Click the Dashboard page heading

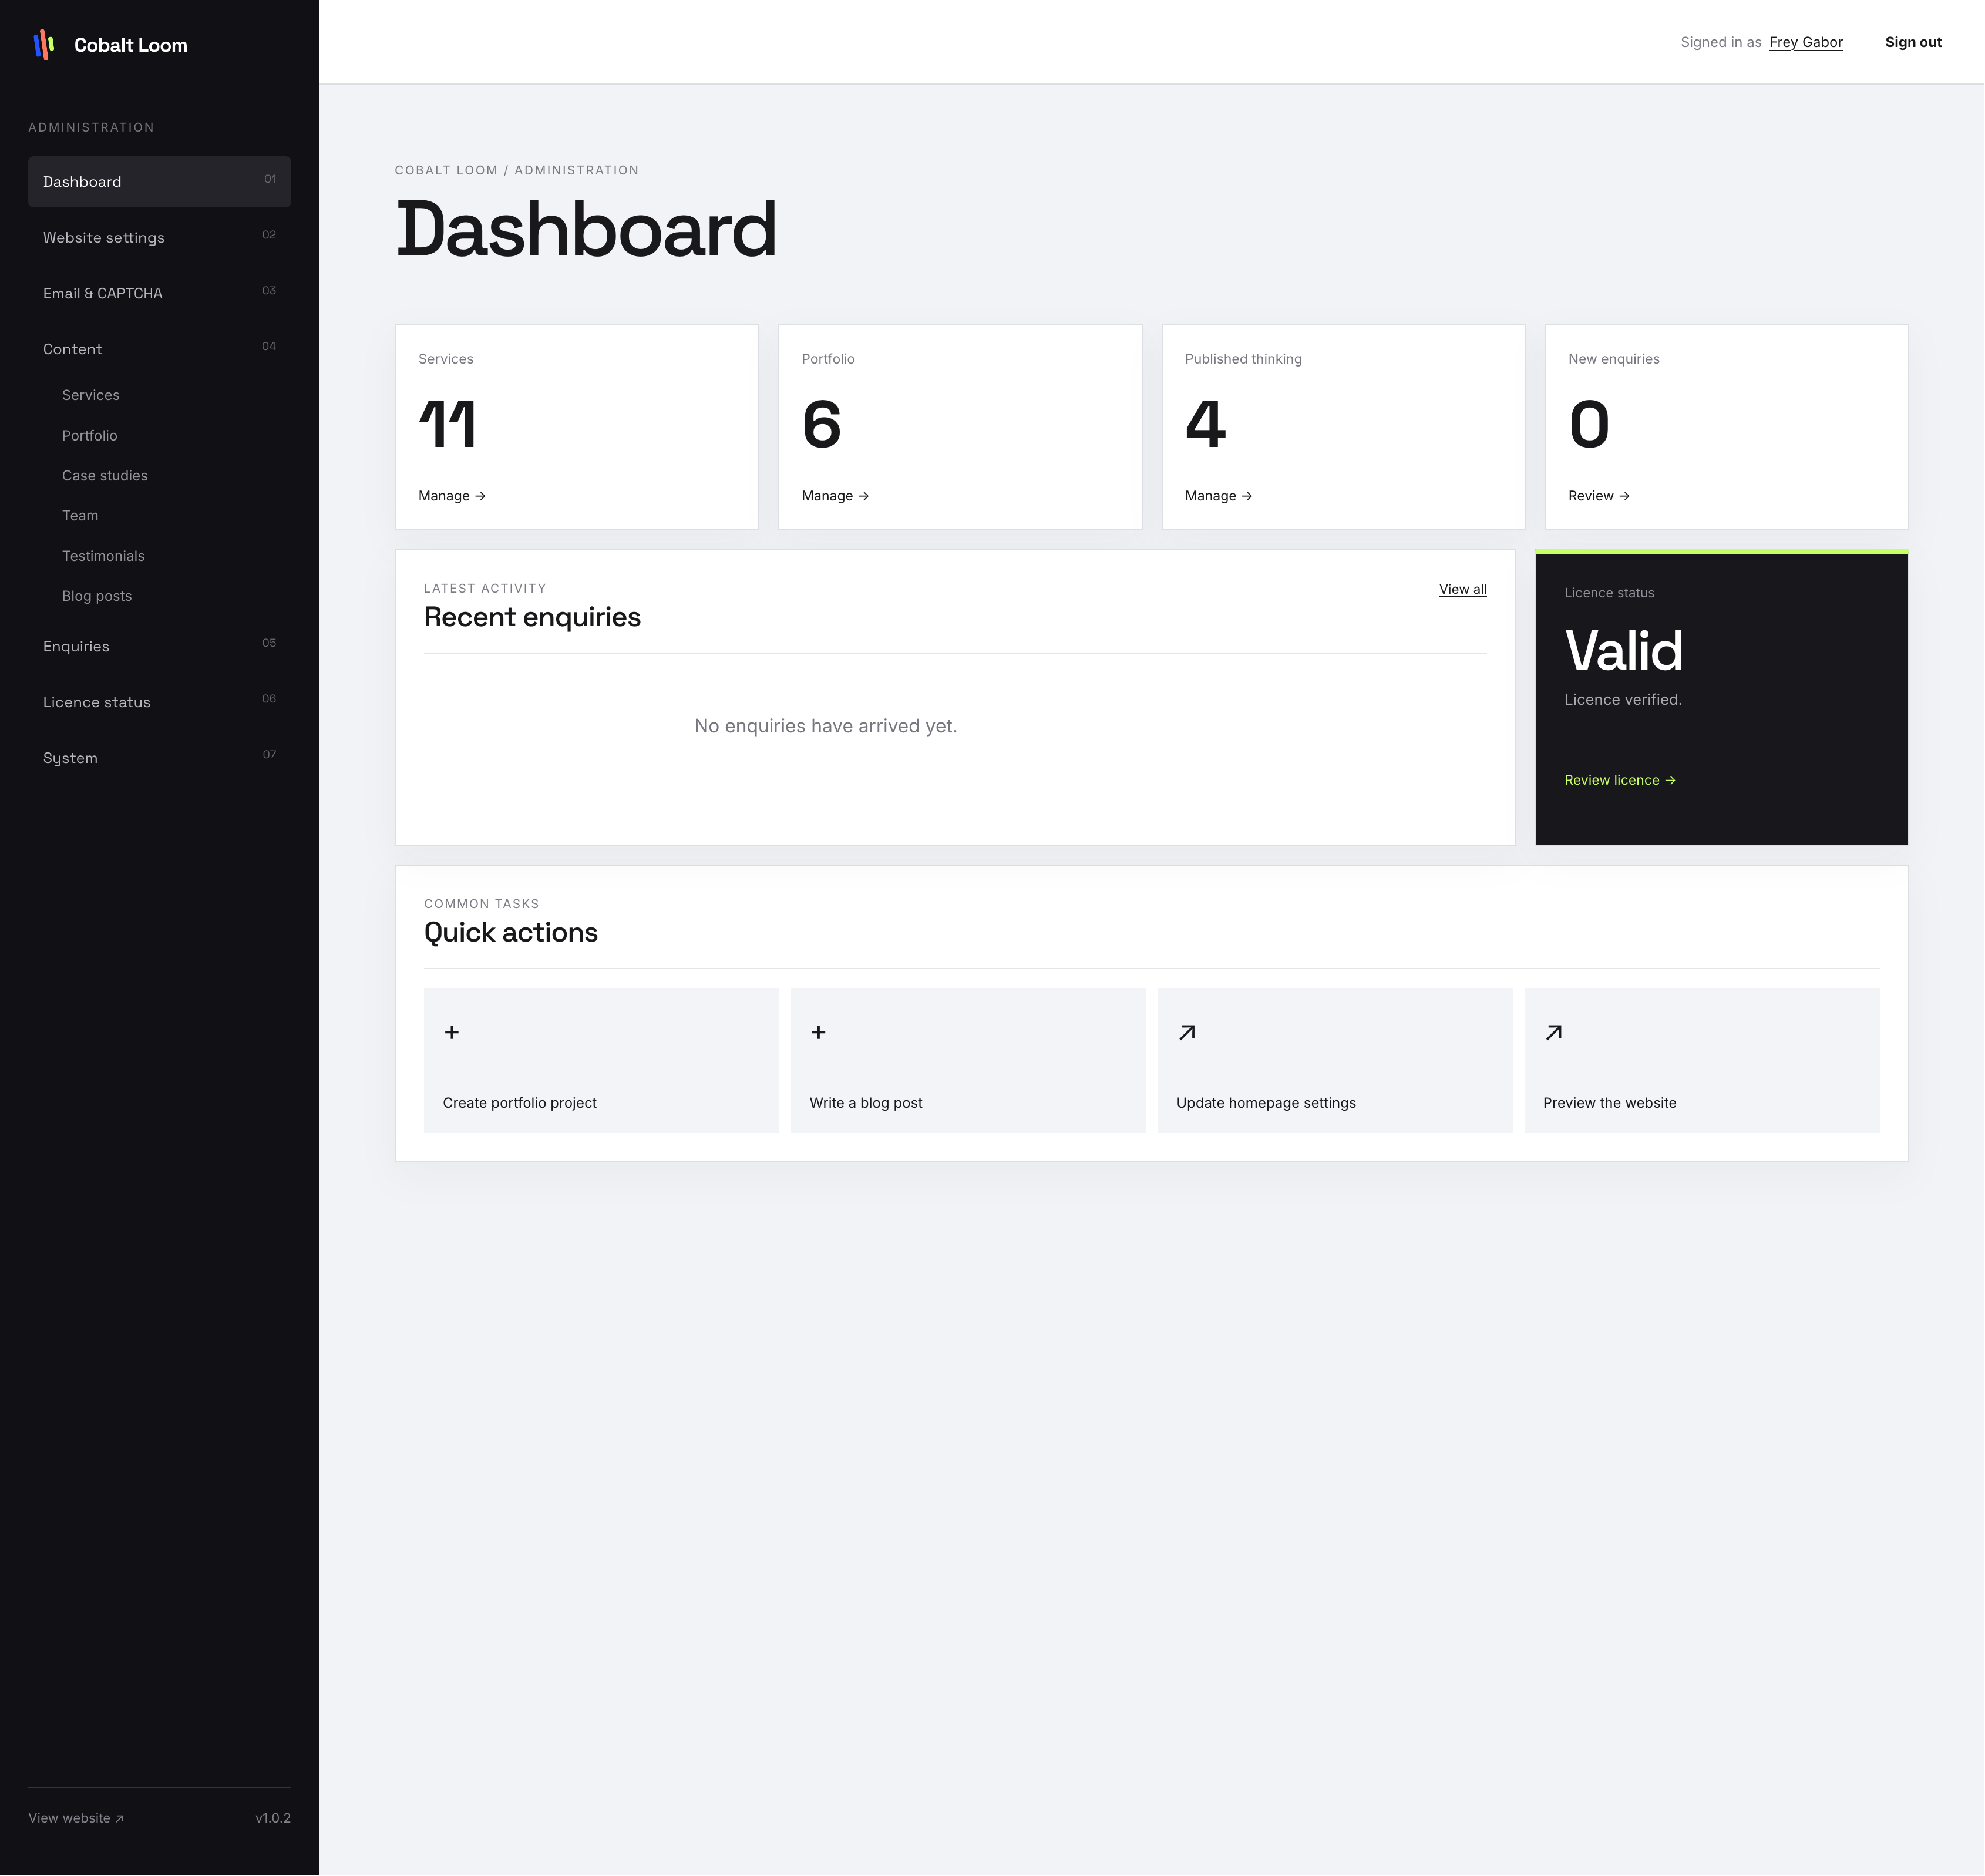[x=586, y=229]
